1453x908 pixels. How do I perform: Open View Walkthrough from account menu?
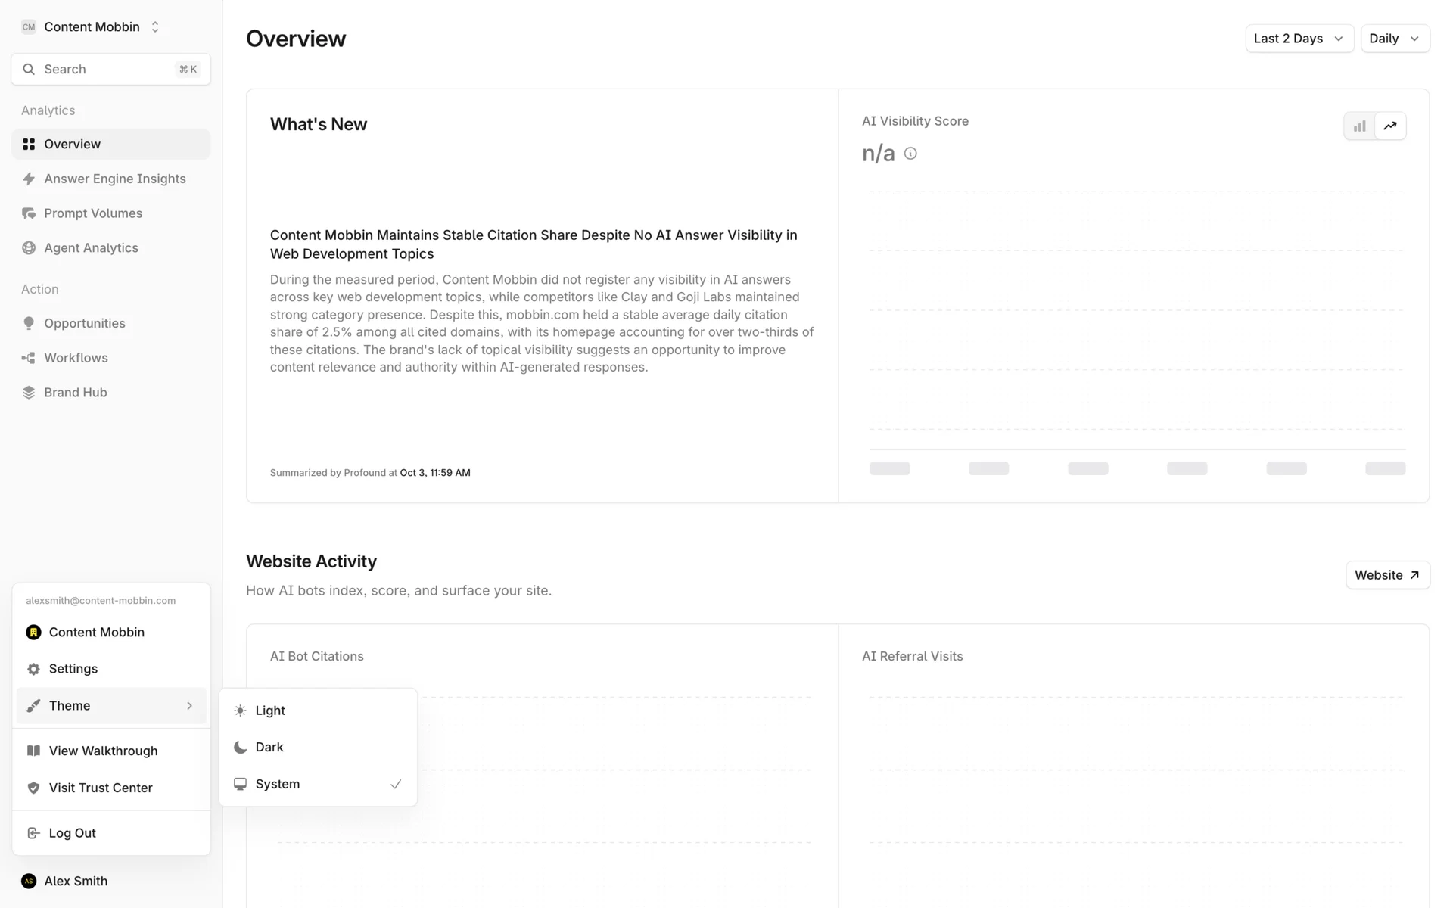tap(103, 751)
